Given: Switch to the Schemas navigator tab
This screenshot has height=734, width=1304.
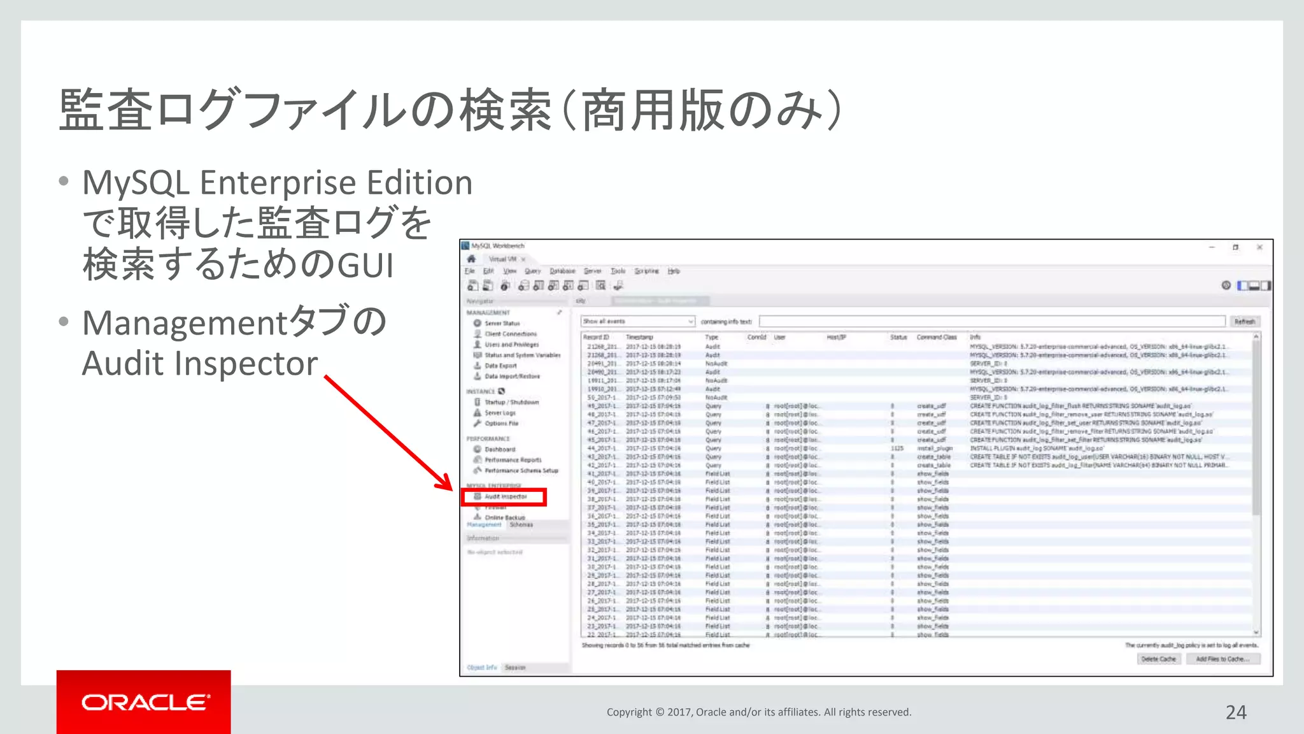Looking at the screenshot, I should [x=521, y=525].
